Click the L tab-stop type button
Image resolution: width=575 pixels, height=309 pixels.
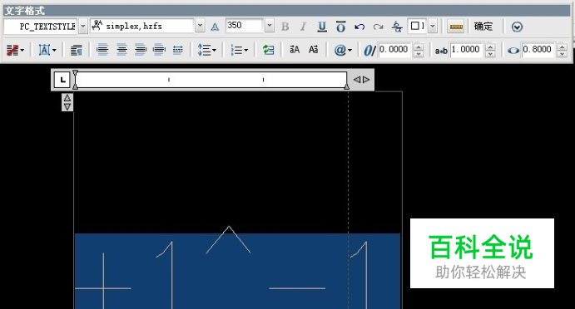coord(62,80)
